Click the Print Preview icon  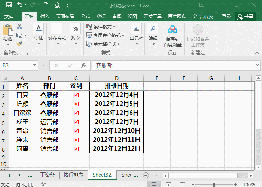(57, 5)
